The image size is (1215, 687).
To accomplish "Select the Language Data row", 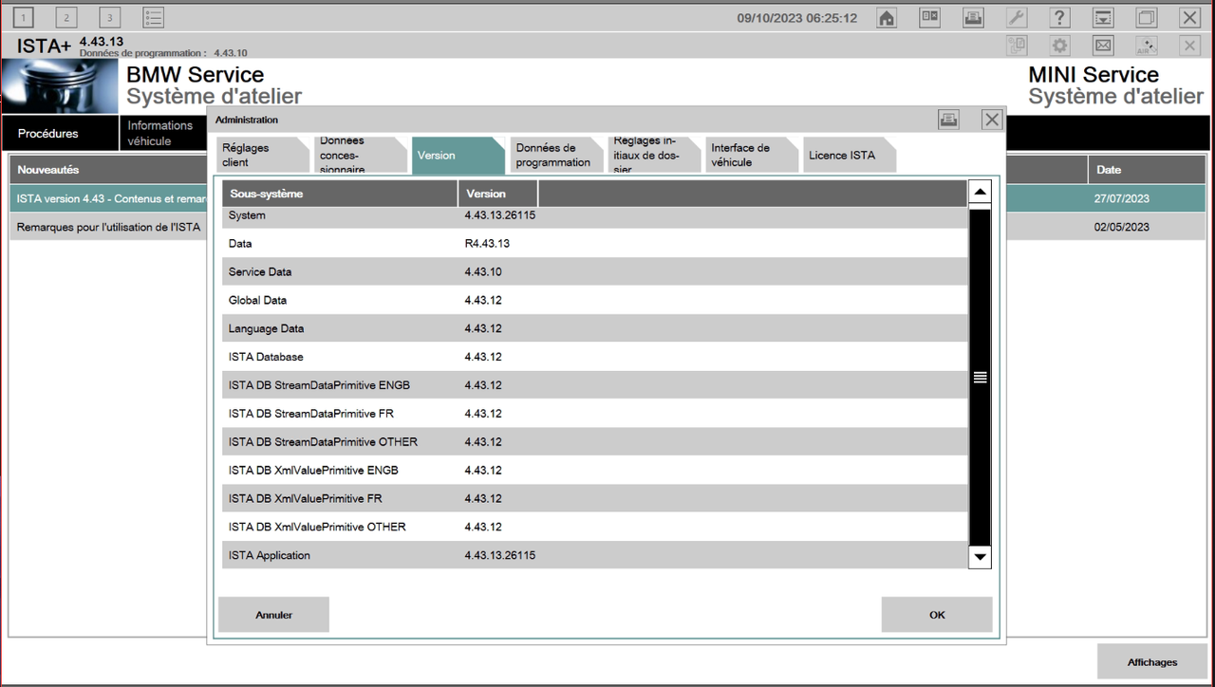I will click(595, 328).
